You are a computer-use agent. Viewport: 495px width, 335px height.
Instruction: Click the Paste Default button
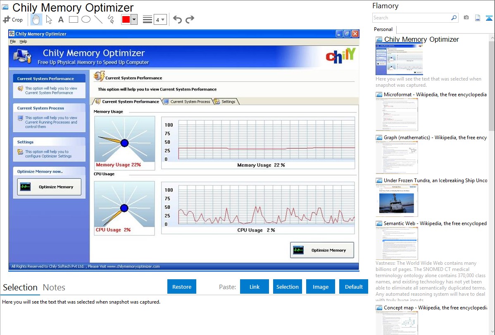click(x=354, y=287)
